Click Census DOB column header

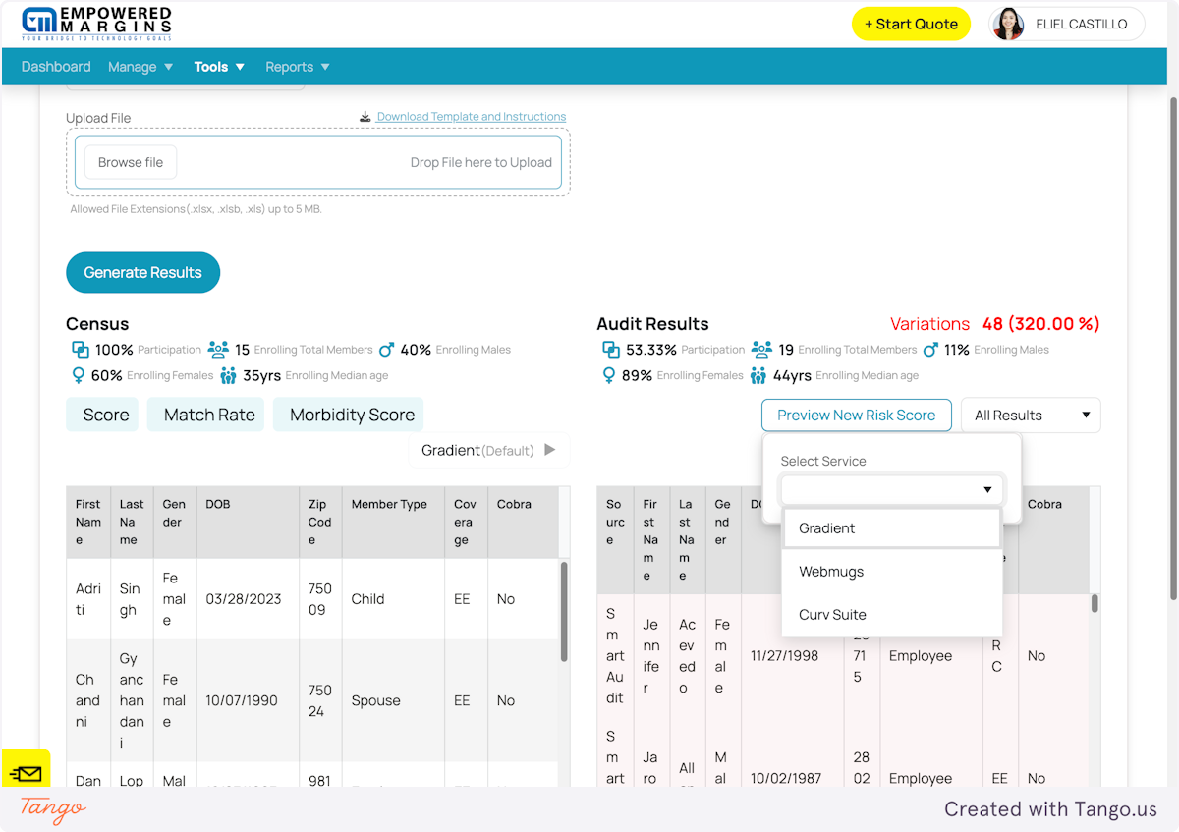tap(248, 523)
